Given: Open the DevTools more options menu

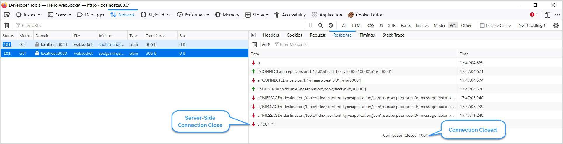Looking at the screenshot, I should [557, 15].
